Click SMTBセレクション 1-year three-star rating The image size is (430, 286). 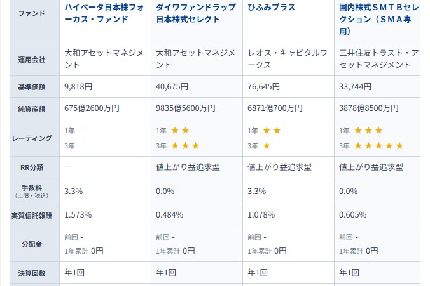coord(368,131)
